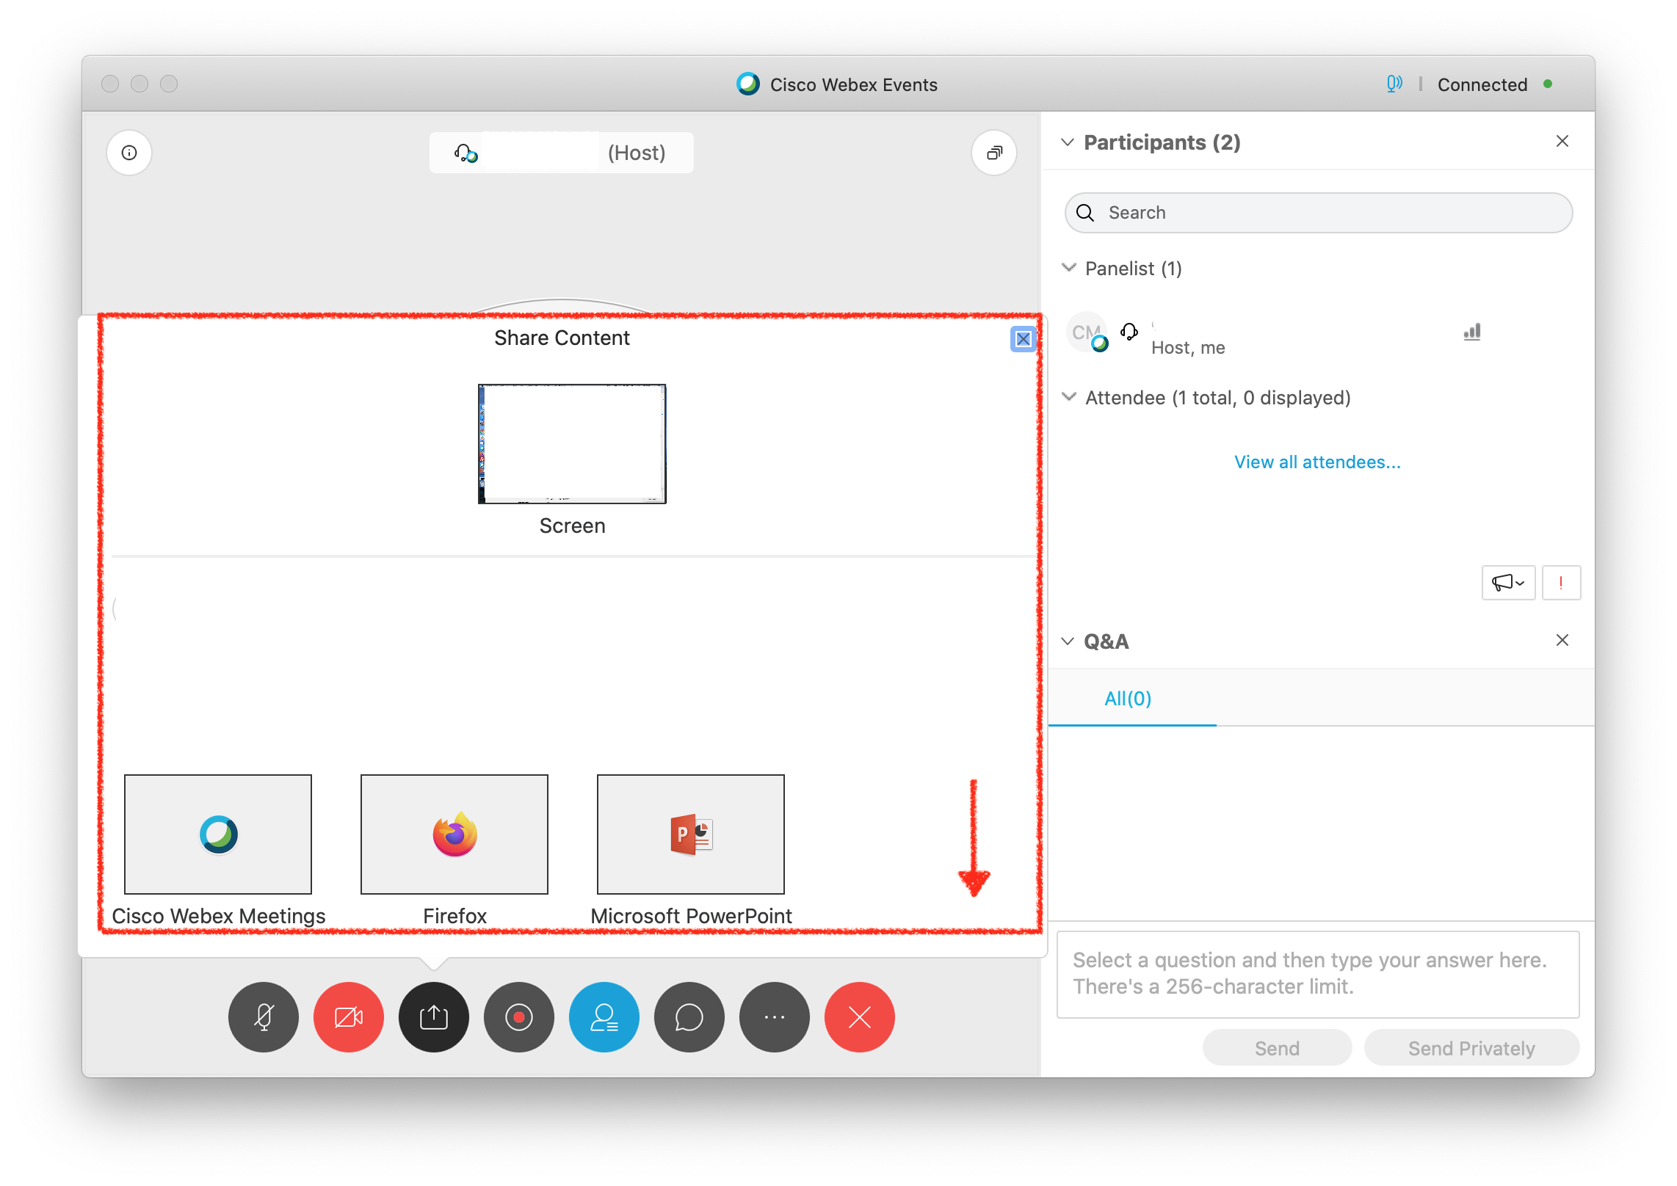Close the Q&A panel

[x=1562, y=640]
